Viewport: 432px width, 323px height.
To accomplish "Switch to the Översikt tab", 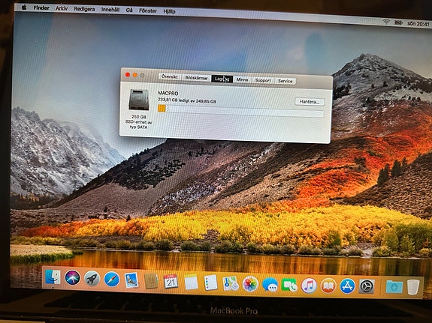I will (170, 76).
